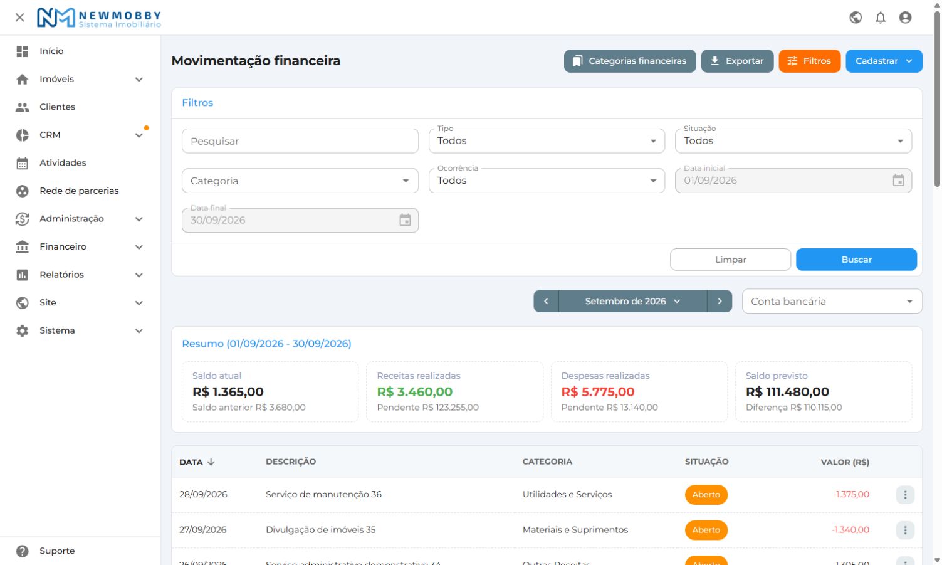Open the Ocorrência dropdown
The width and height of the screenshot is (942, 565).
point(547,181)
